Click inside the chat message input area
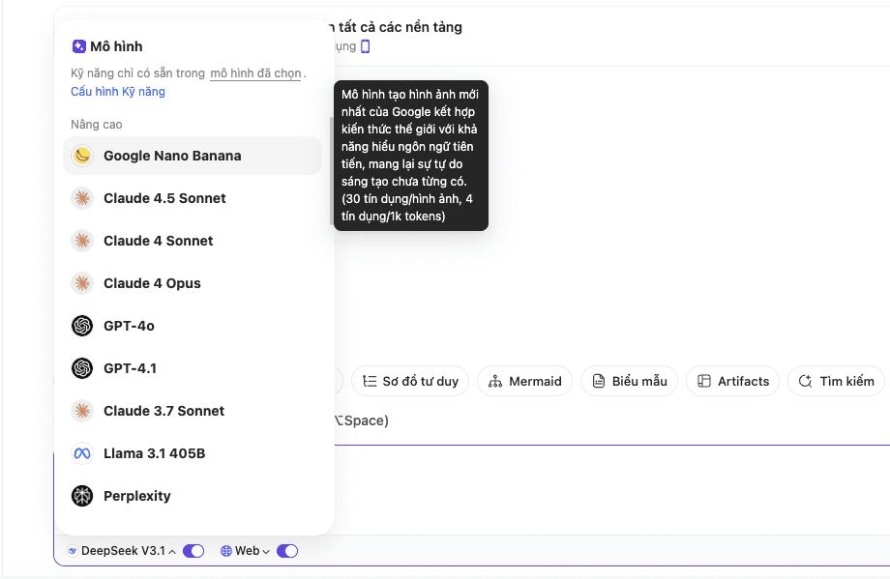Screen dimensions: 890x579 point(610,489)
